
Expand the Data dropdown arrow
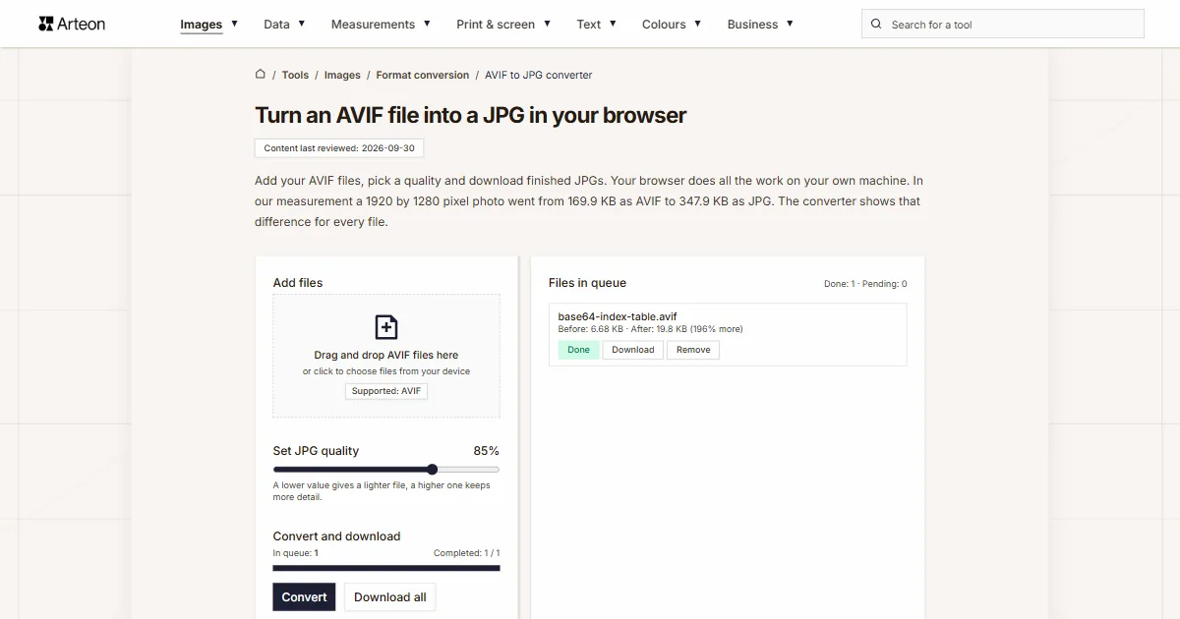tap(301, 24)
